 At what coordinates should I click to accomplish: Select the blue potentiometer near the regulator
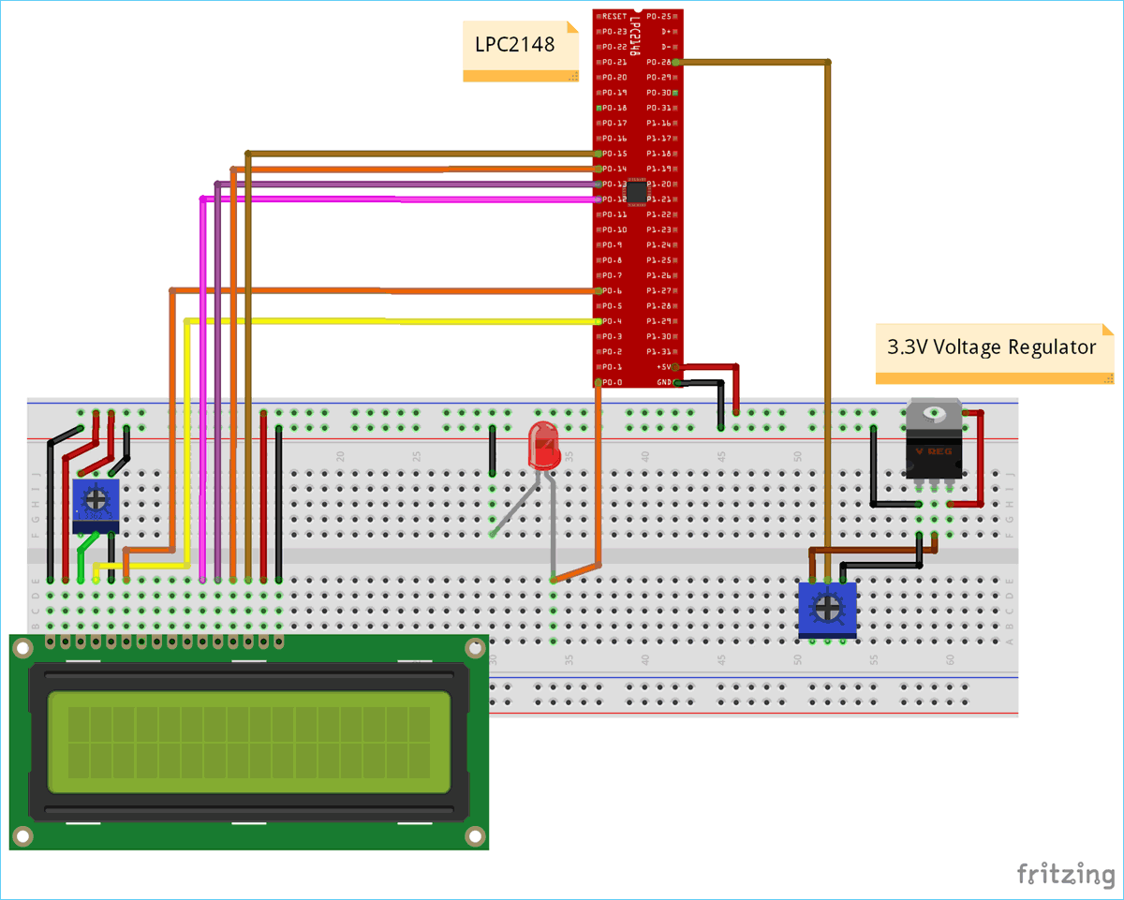point(827,609)
